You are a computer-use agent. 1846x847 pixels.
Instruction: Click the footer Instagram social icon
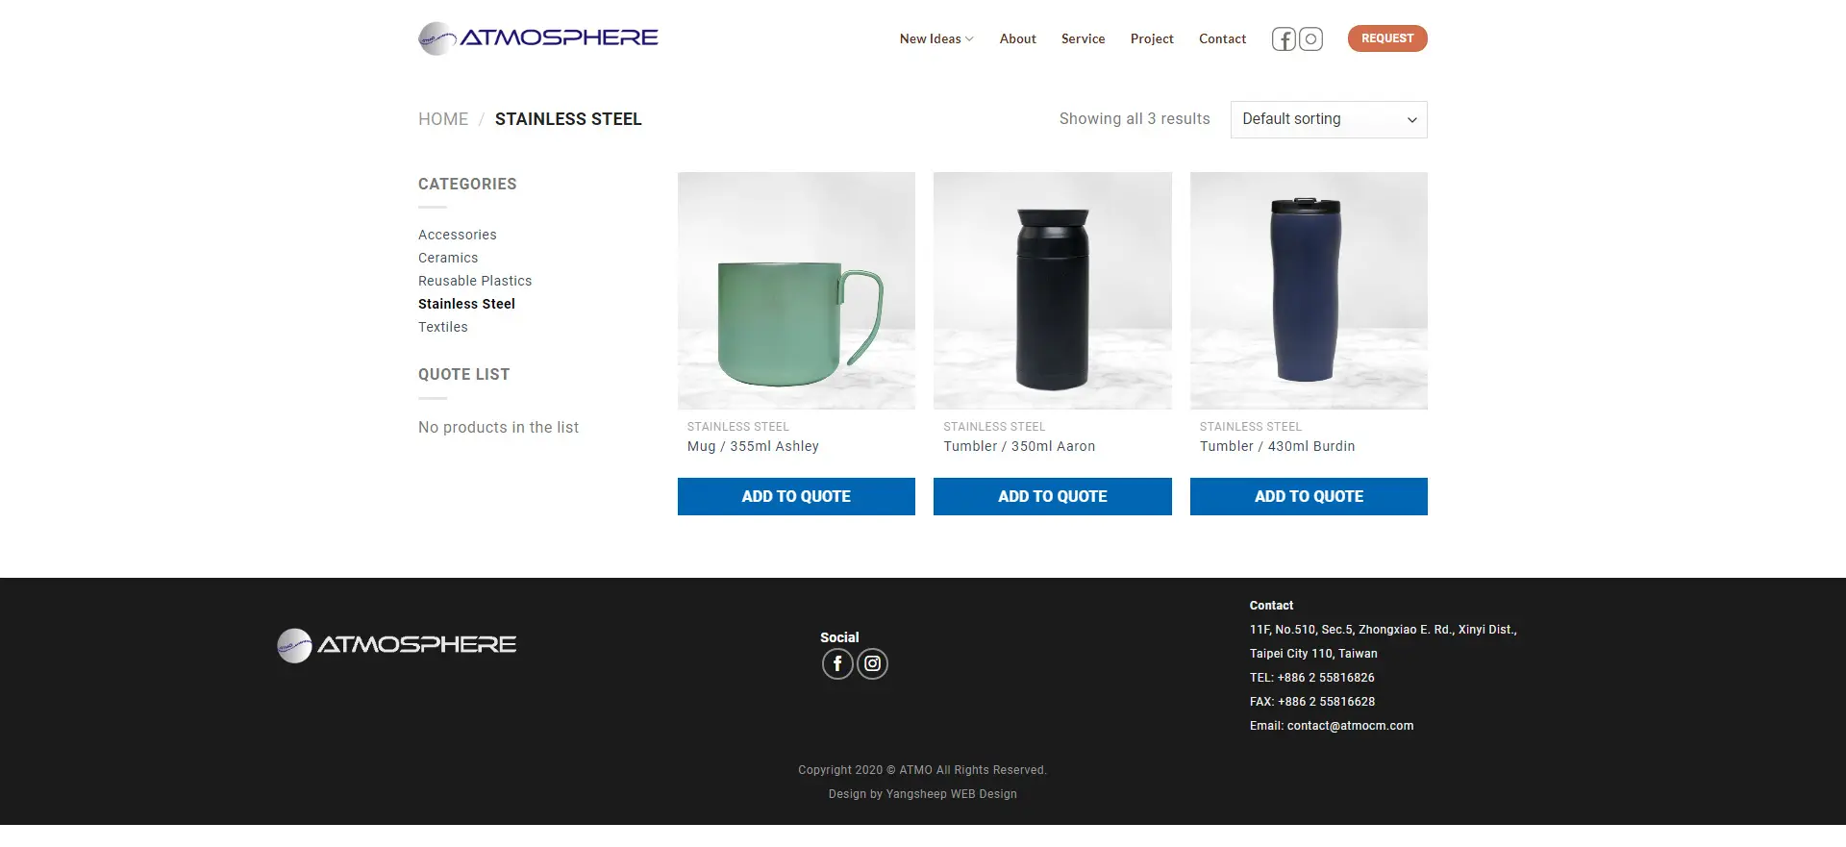[x=872, y=663]
